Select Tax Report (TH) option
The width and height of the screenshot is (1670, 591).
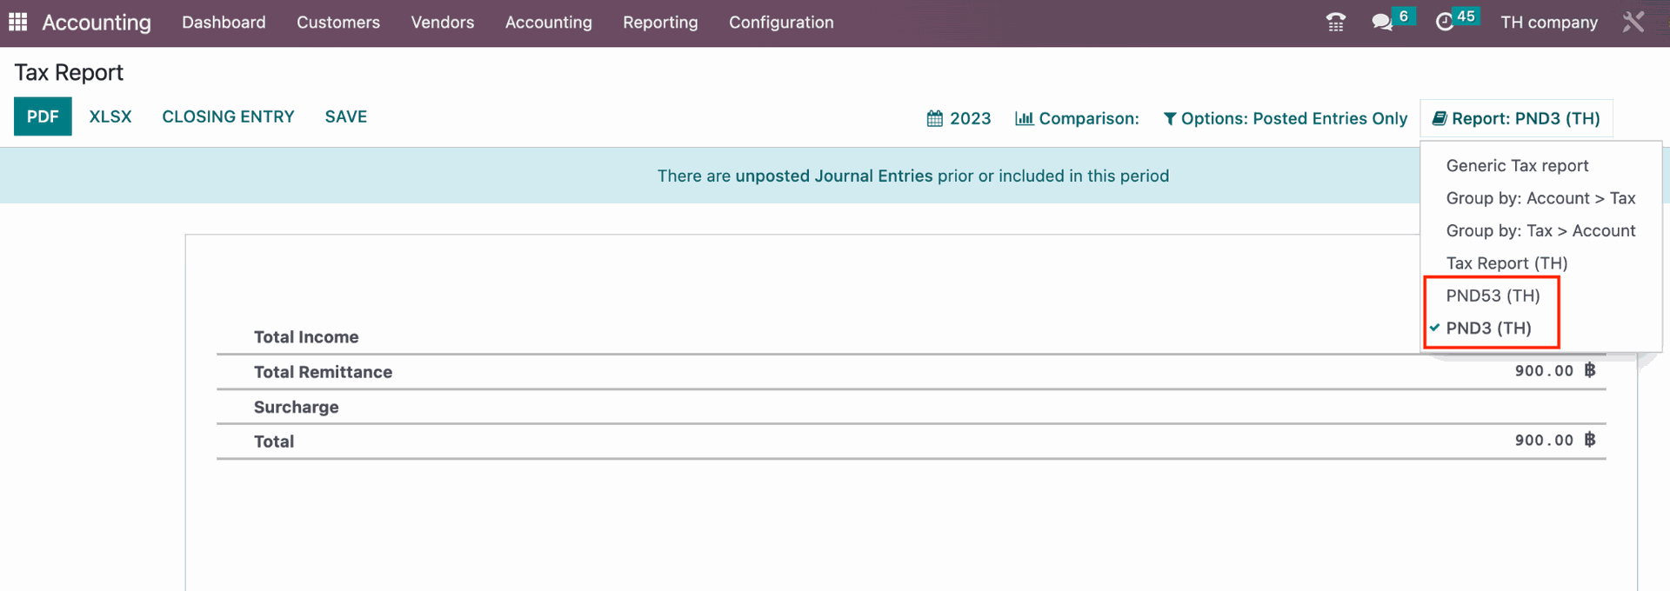[x=1506, y=262]
